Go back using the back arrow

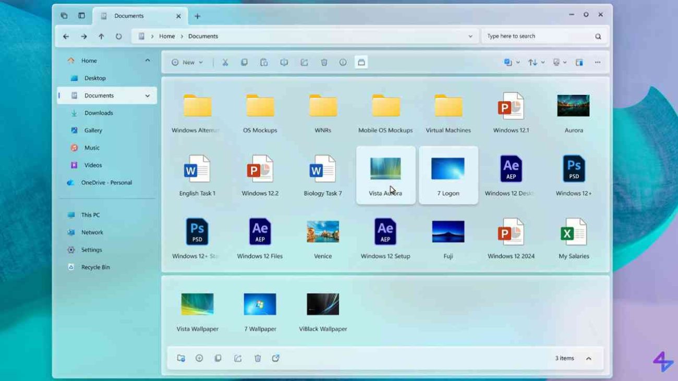(x=66, y=36)
